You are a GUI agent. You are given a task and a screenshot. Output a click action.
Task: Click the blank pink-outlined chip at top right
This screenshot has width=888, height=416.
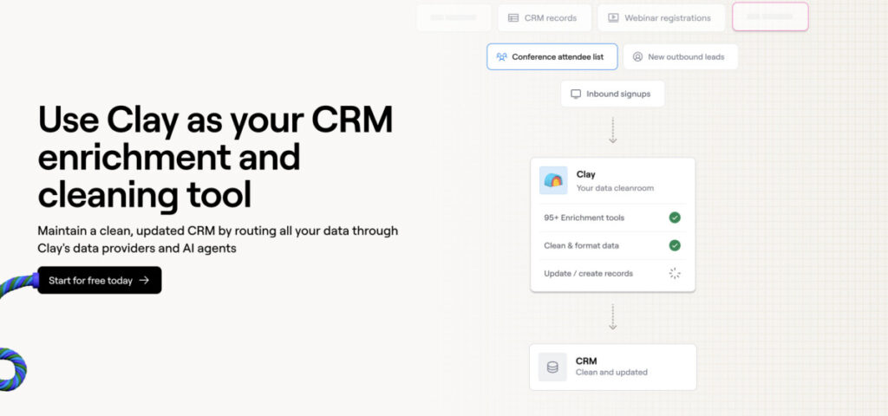coord(770,17)
